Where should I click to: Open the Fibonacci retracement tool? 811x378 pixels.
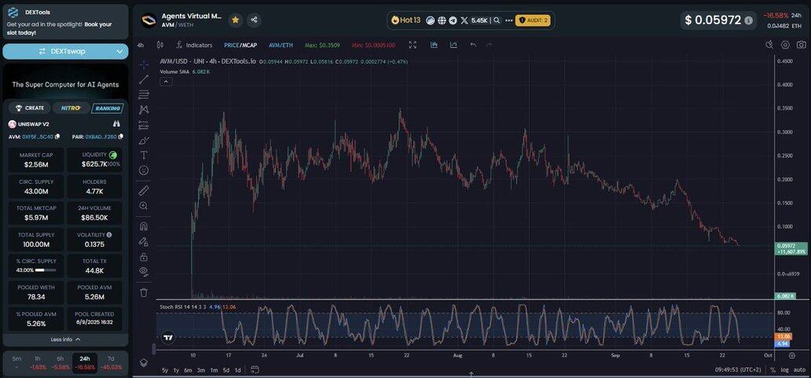144,94
